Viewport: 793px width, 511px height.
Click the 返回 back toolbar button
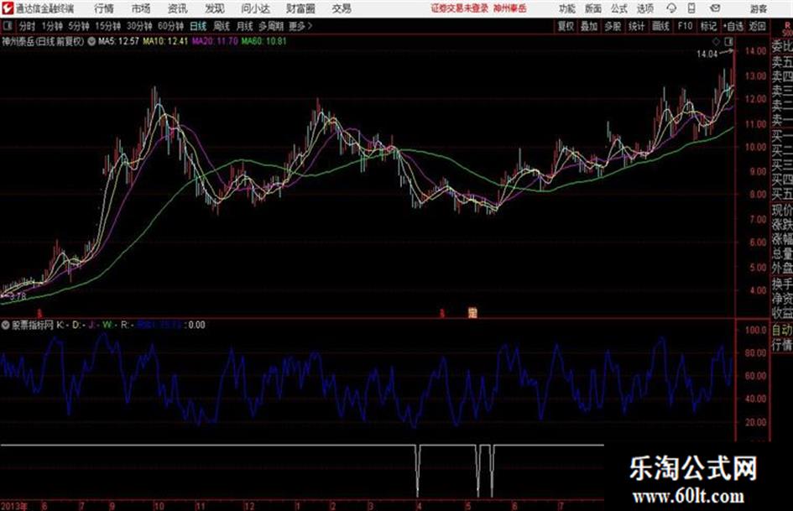pyautogui.click(x=758, y=26)
